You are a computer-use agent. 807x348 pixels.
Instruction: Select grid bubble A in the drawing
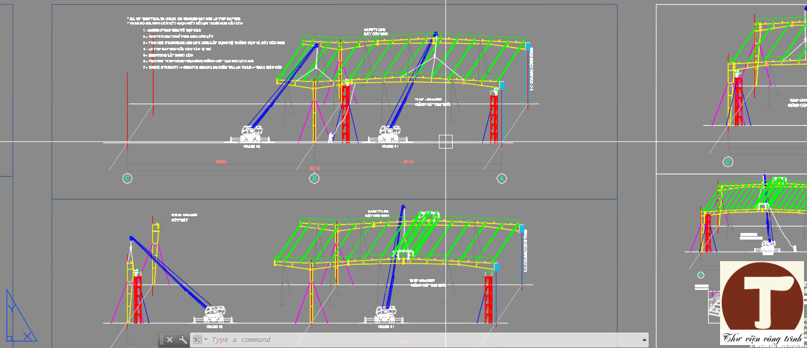(501, 178)
